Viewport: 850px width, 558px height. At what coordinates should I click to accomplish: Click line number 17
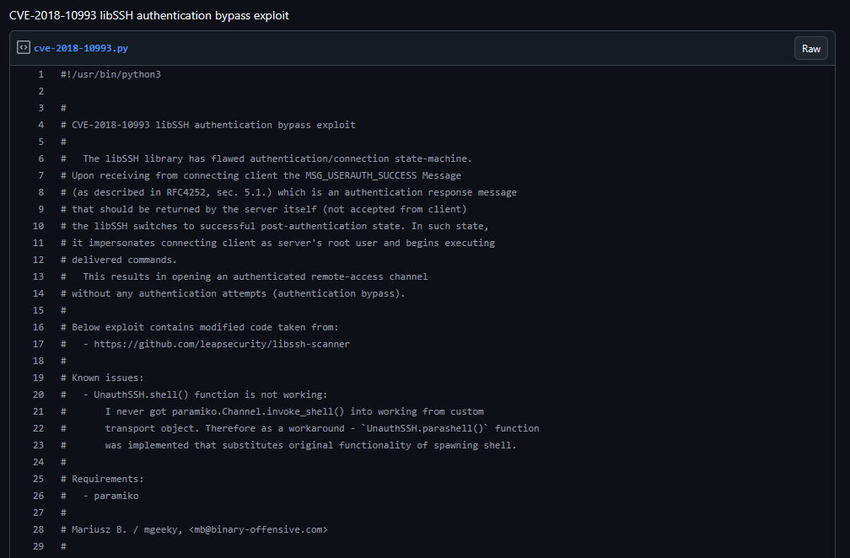point(39,344)
